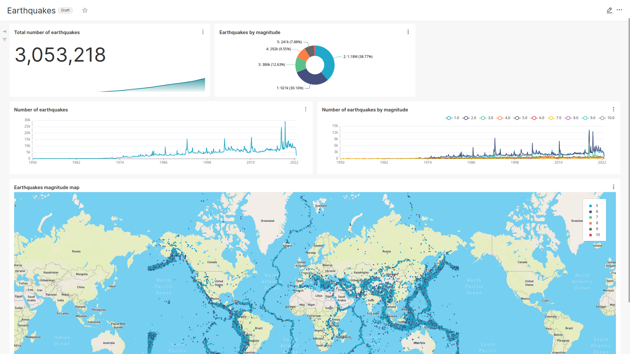
Task: Toggle the 10.0 magnitude series legend
Action: coord(607,118)
